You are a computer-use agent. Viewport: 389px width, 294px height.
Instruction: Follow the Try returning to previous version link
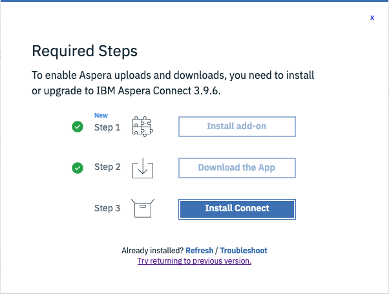pyautogui.click(x=194, y=261)
